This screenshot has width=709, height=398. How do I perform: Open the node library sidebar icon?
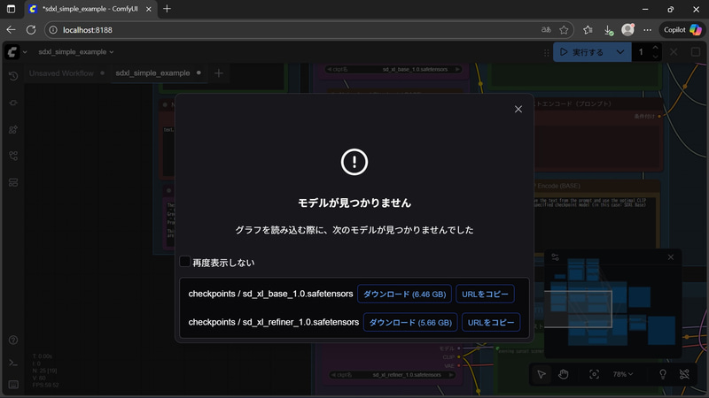pos(13,103)
